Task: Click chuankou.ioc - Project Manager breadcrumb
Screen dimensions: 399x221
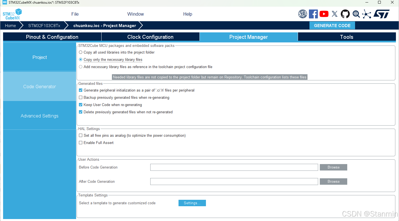Action: click(105, 25)
